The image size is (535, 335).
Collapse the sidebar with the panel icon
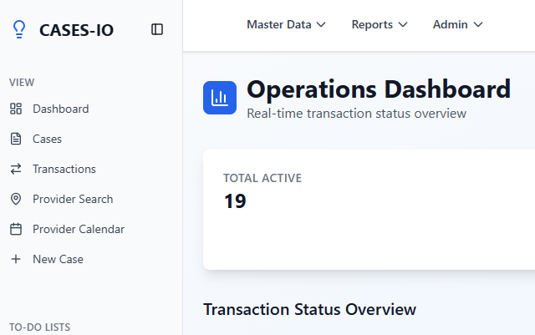[157, 29]
